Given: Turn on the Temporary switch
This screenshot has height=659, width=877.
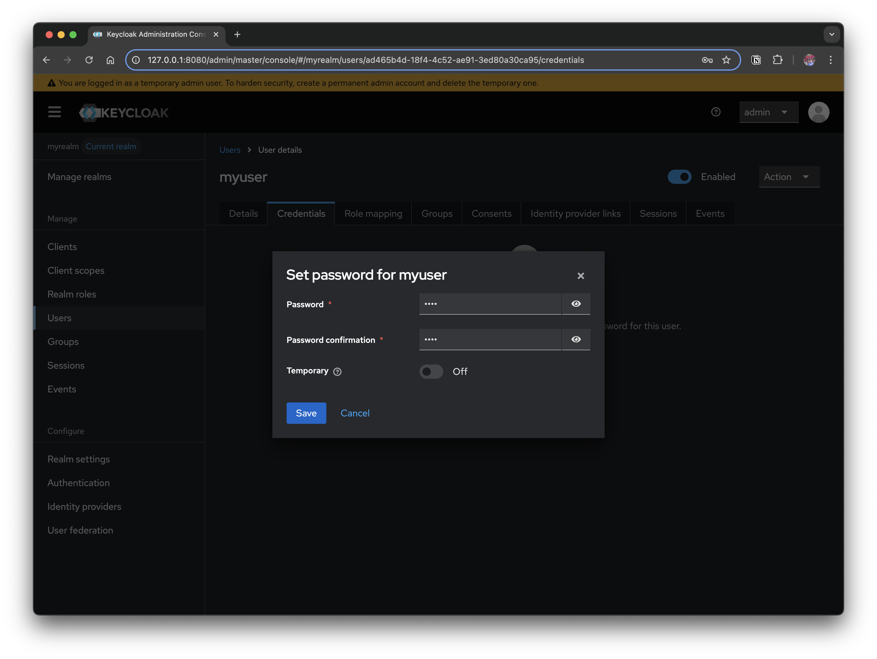Looking at the screenshot, I should pos(431,371).
